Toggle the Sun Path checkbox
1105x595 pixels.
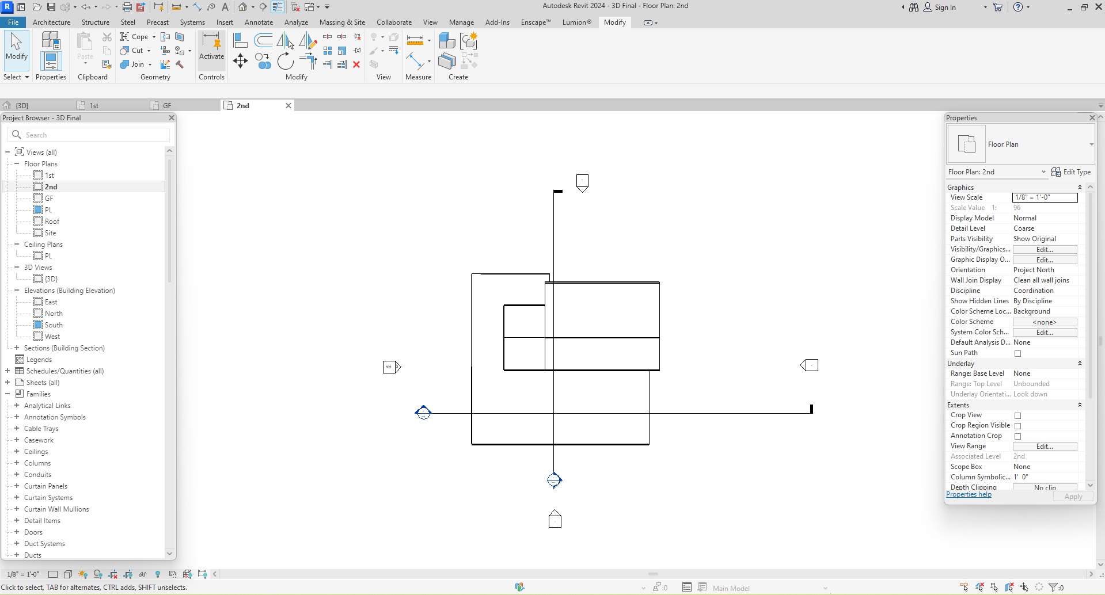(1017, 353)
